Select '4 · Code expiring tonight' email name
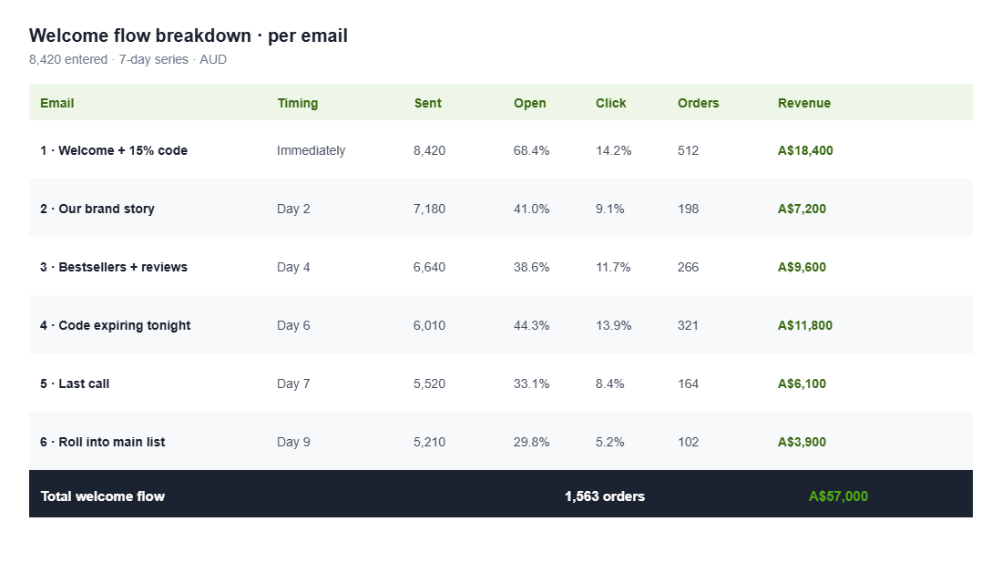 coord(115,324)
